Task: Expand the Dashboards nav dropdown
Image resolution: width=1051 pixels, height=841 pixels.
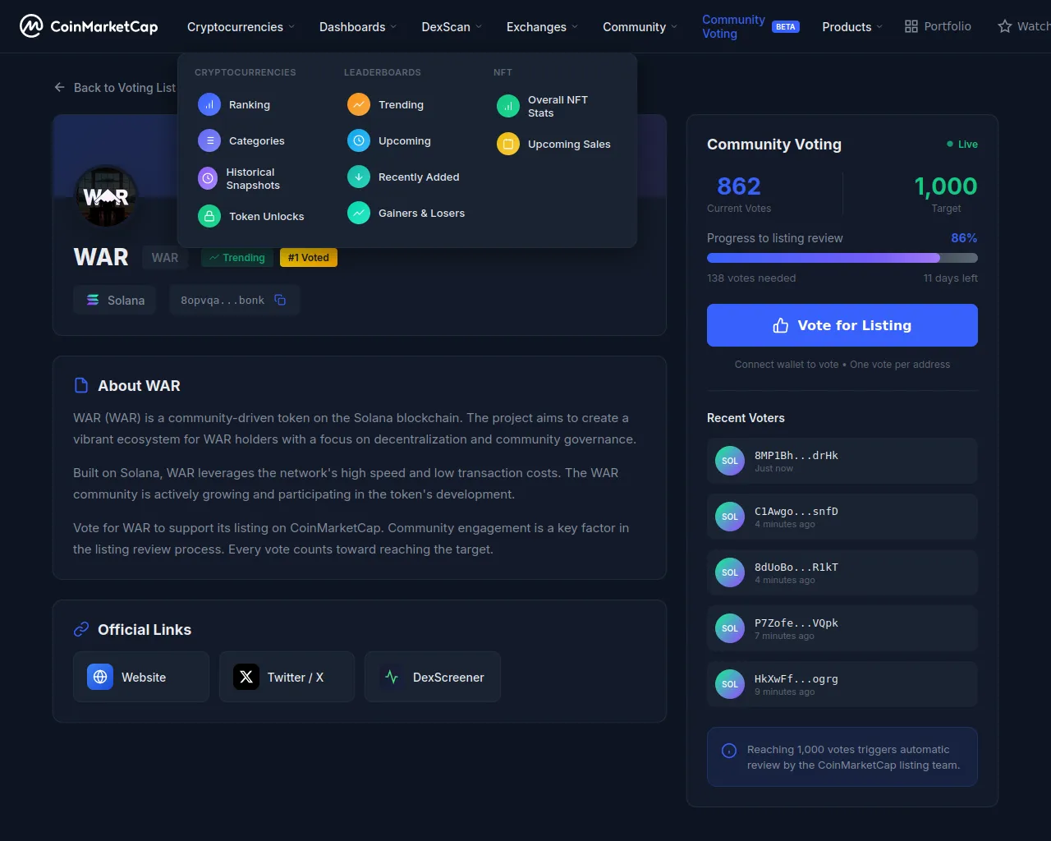Action: point(358,27)
